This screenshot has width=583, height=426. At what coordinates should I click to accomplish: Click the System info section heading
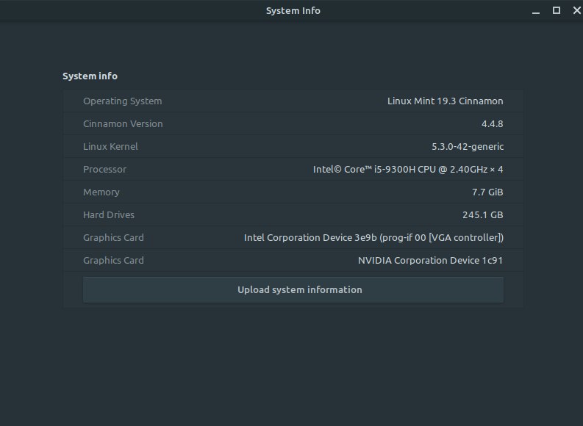pos(90,76)
